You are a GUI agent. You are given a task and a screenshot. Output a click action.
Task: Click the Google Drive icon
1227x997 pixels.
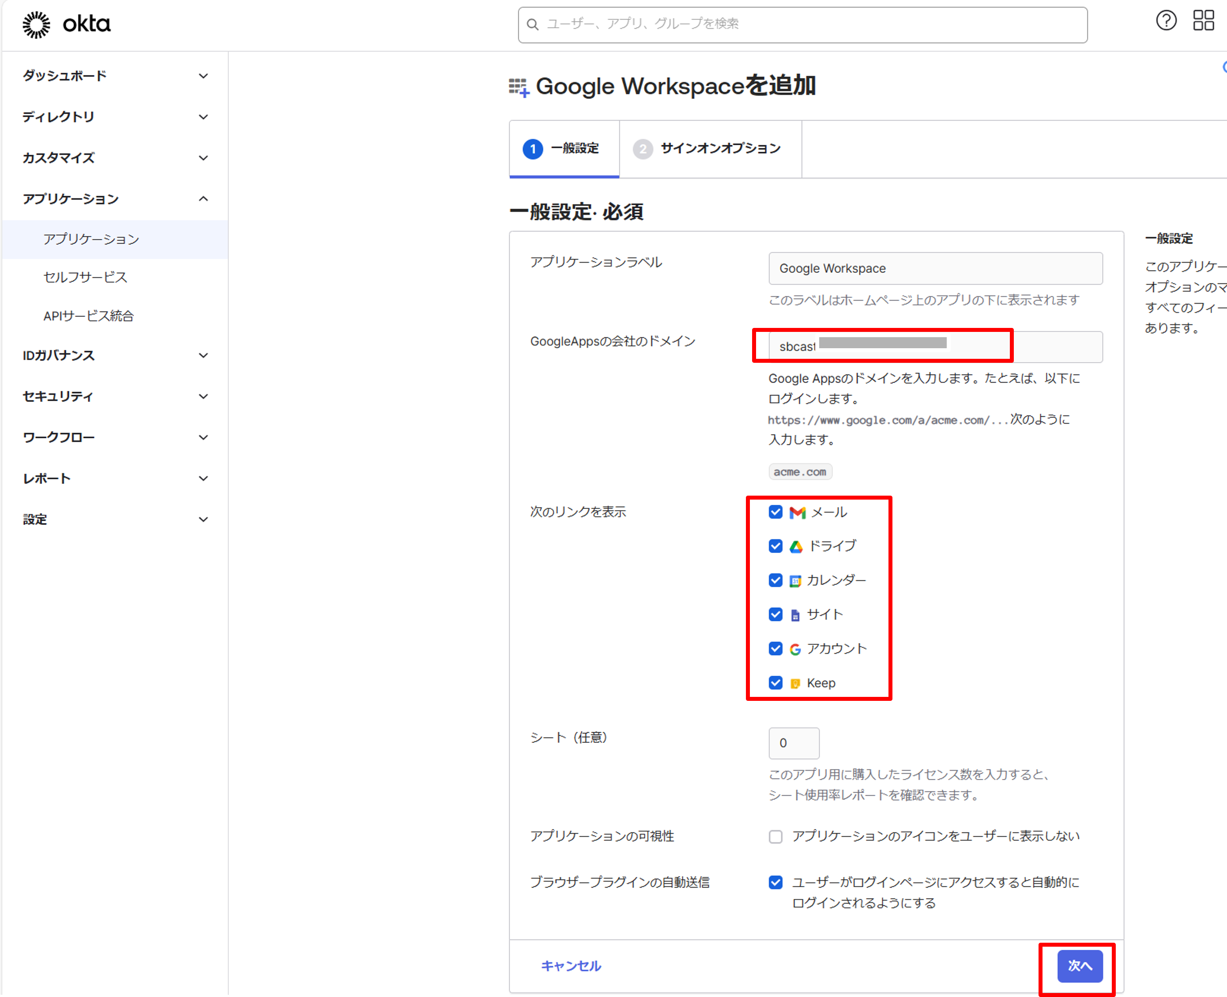(x=796, y=547)
